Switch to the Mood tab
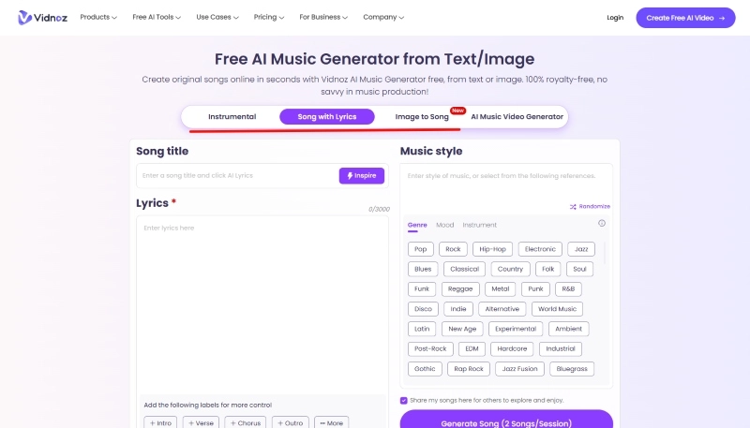The height and width of the screenshot is (428, 750). click(x=444, y=225)
